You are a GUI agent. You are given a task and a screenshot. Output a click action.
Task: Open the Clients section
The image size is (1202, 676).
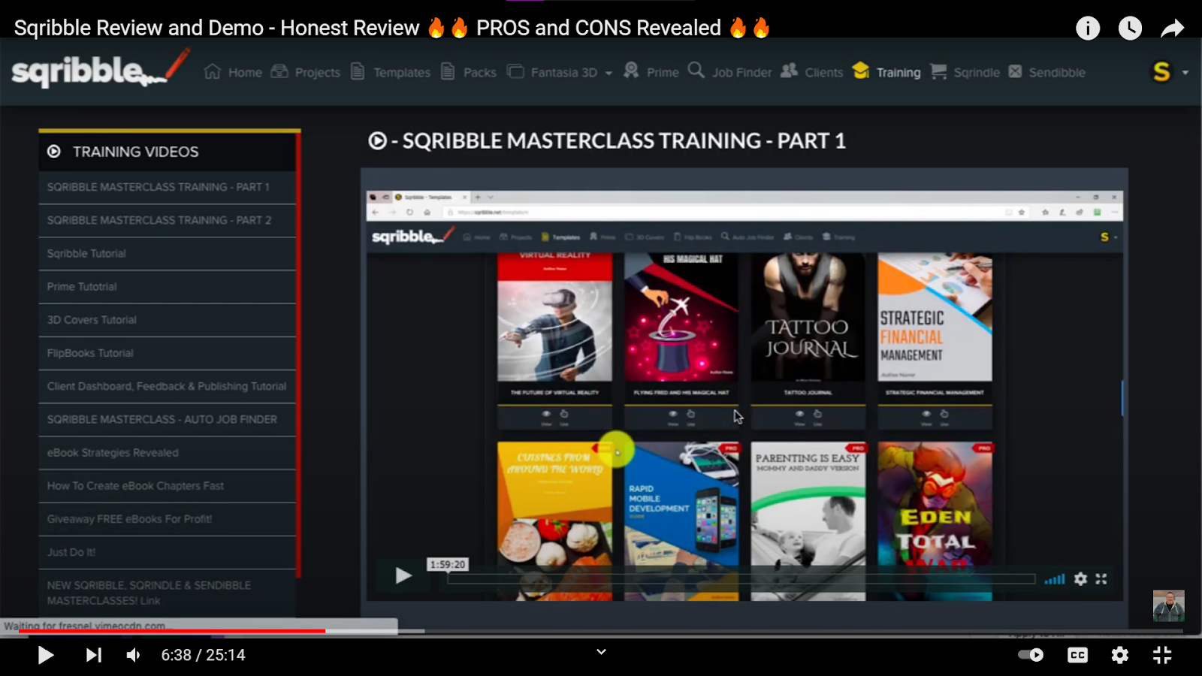811,72
